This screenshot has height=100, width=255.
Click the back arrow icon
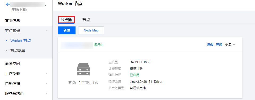(8, 4)
